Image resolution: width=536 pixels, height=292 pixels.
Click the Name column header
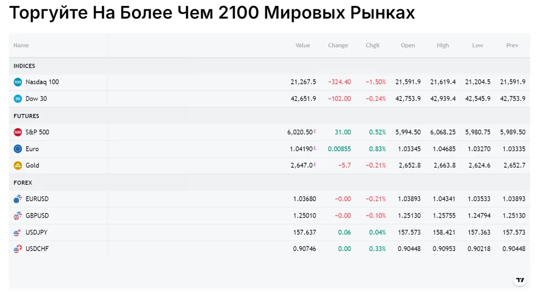click(x=21, y=45)
